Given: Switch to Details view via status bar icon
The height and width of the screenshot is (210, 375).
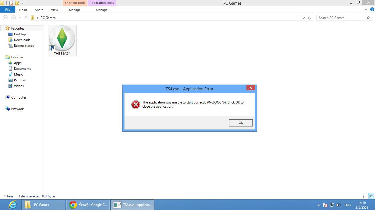Looking at the screenshot, I should tap(365, 196).
